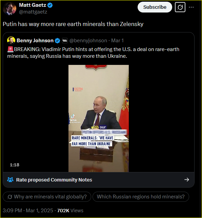The height and width of the screenshot is (218, 202).
Task: Play the Putin video thumbnail
Action: click(x=99, y=118)
